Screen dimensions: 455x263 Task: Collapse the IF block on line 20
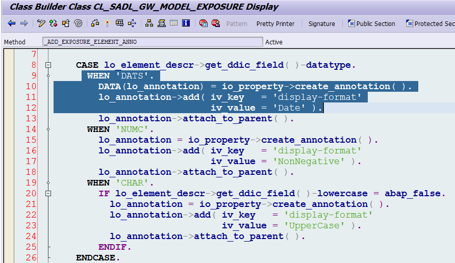(x=48, y=193)
